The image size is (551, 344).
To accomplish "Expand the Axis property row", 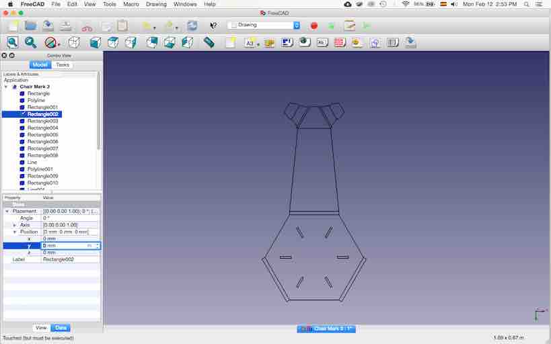I will [x=14, y=225].
